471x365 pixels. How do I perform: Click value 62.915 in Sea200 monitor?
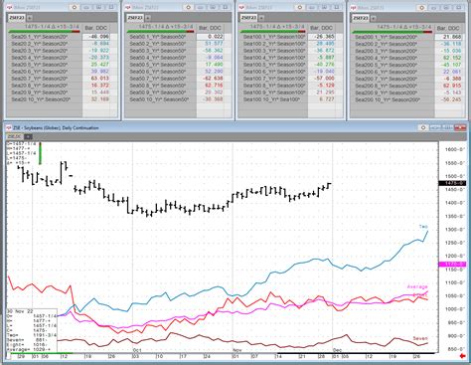click(x=452, y=86)
